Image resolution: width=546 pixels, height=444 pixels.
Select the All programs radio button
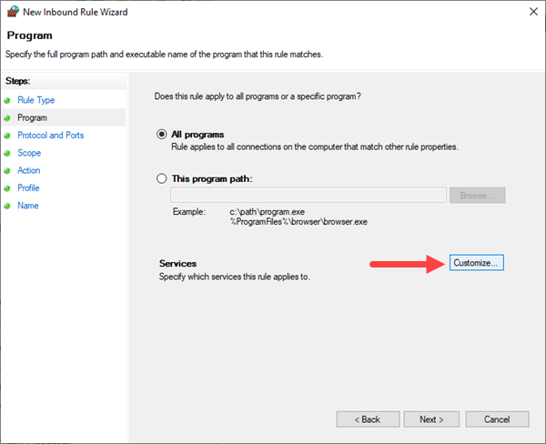click(x=163, y=135)
